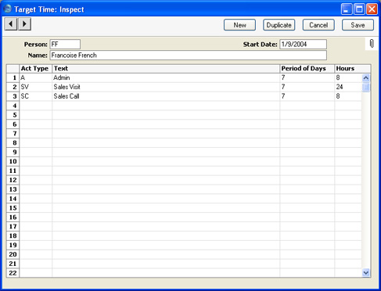The image size is (381, 291).
Task: Select row number 22 header
Action: tap(13, 273)
